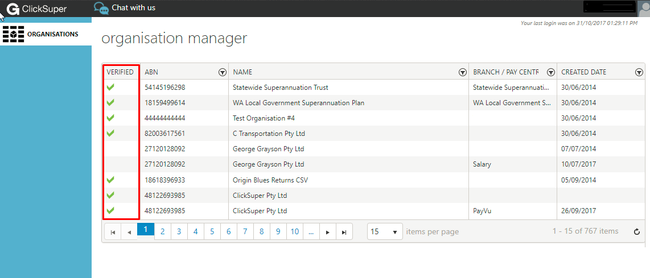The image size is (650, 278).
Task: Click verified tick for Statewide Superannuation Trust
Action: (x=110, y=88)
